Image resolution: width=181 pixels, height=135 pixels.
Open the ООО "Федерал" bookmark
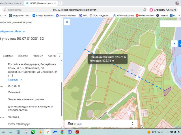tap(100, 15)
